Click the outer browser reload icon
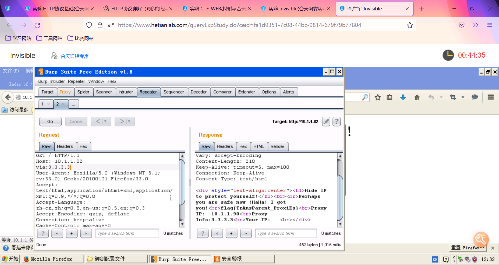The width and height of the screenshot is (499, 265). pyautogui.click(x=37, y=25)
